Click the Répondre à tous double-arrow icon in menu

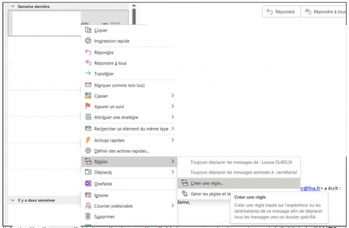point(88,63)
